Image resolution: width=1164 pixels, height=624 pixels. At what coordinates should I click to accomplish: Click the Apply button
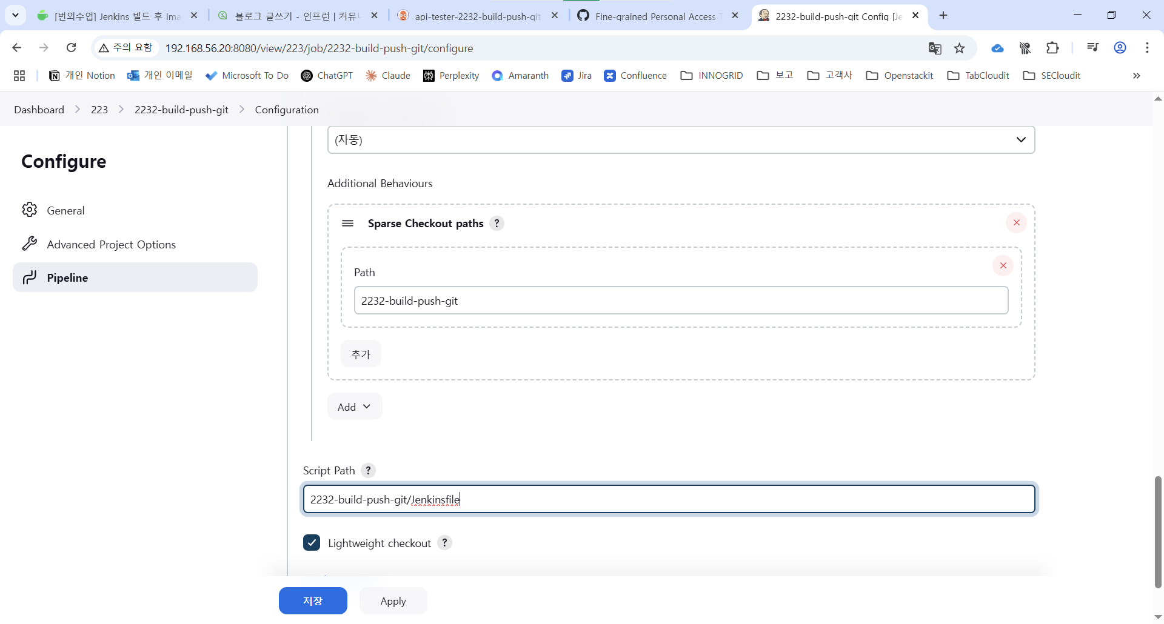393,601
